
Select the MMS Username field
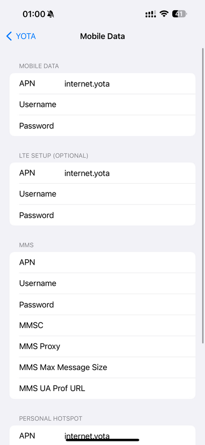click(102, 283)
